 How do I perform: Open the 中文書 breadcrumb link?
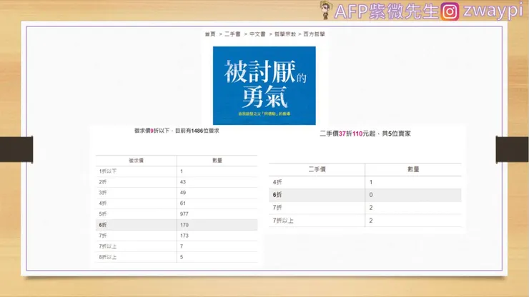pos(257,34)
